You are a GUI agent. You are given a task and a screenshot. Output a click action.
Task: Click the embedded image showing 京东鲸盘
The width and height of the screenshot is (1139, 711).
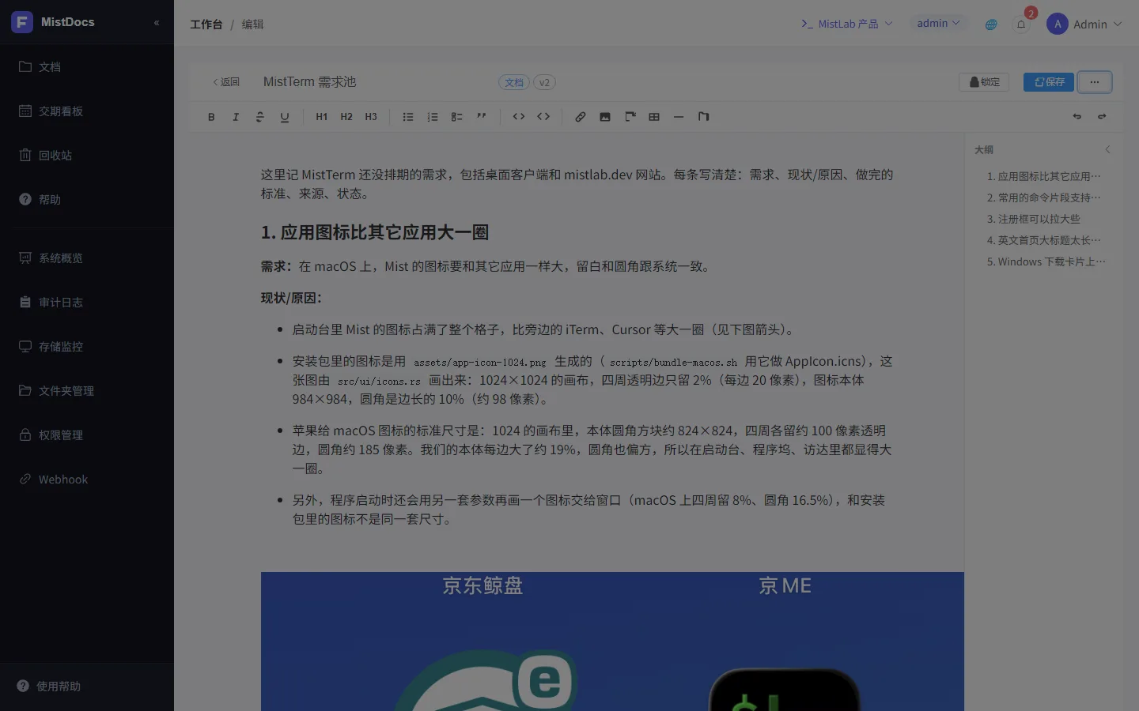tap(612, 641)
